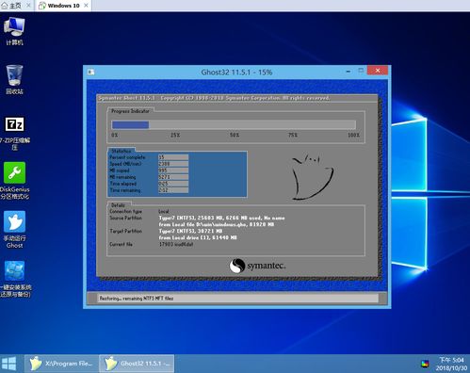
Task: Click the Speed (MB/min) value
Action: pyautogui.click(x=173, y=164)
